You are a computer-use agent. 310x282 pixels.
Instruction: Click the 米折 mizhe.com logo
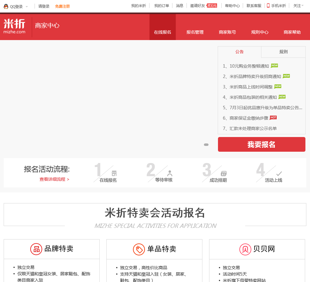click(14, 27)
